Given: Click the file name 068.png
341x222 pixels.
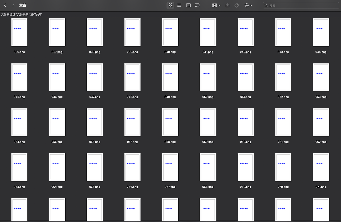Looking at the screenshot, I should tap(208, 187).
